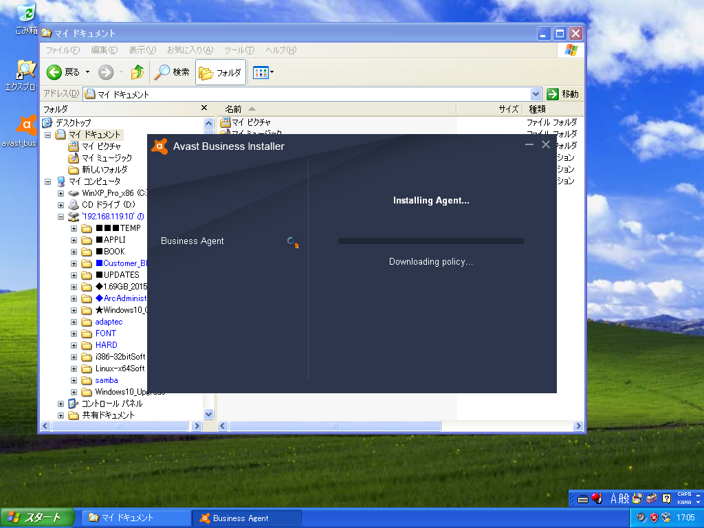Switch to Business Agent taskbar button
Screen dimensions: 704x528
247,518
